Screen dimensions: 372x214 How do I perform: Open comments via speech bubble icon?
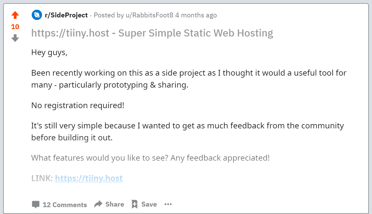tap(36, 205)
